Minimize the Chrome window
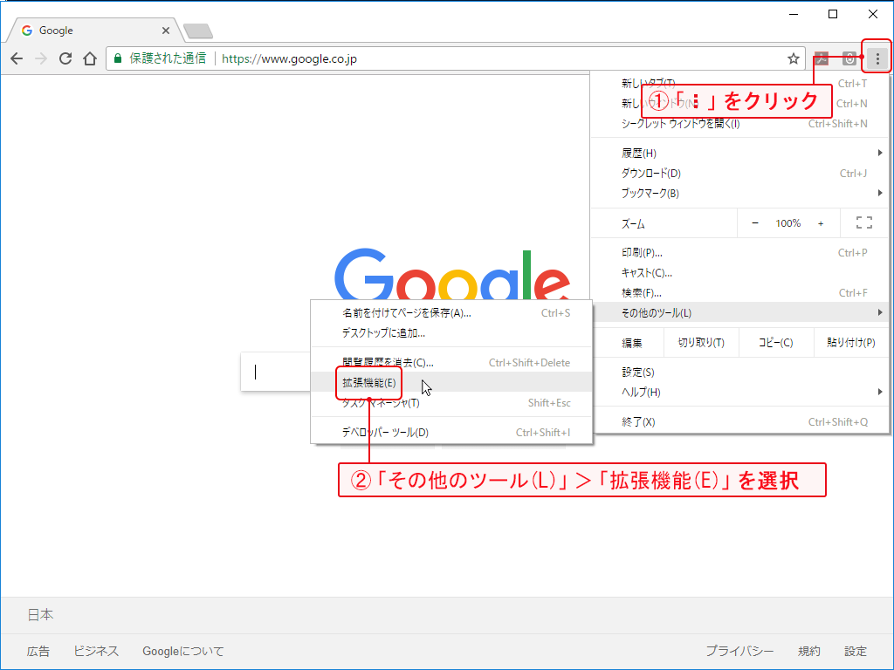The image size is (894, 670). (794, 14)
